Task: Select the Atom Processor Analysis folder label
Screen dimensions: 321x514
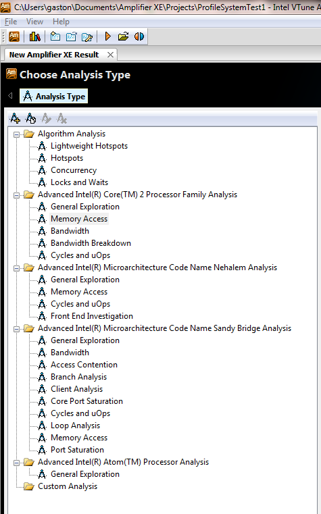Action: click(x=123, y=462)
